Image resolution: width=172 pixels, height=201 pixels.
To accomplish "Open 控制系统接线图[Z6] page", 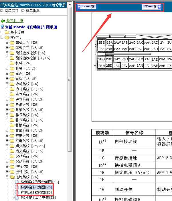I will (x=36, y=192).
